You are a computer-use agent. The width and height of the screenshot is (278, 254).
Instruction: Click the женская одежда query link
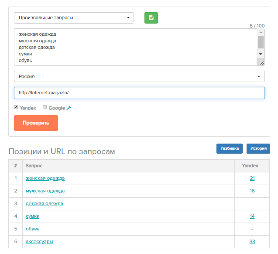[x=45, y=178]
